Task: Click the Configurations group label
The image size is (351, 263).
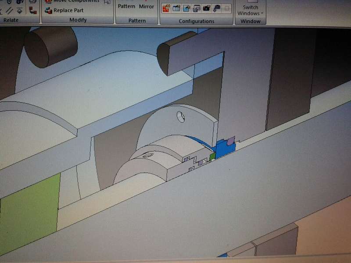Action: tap(196, 21)
